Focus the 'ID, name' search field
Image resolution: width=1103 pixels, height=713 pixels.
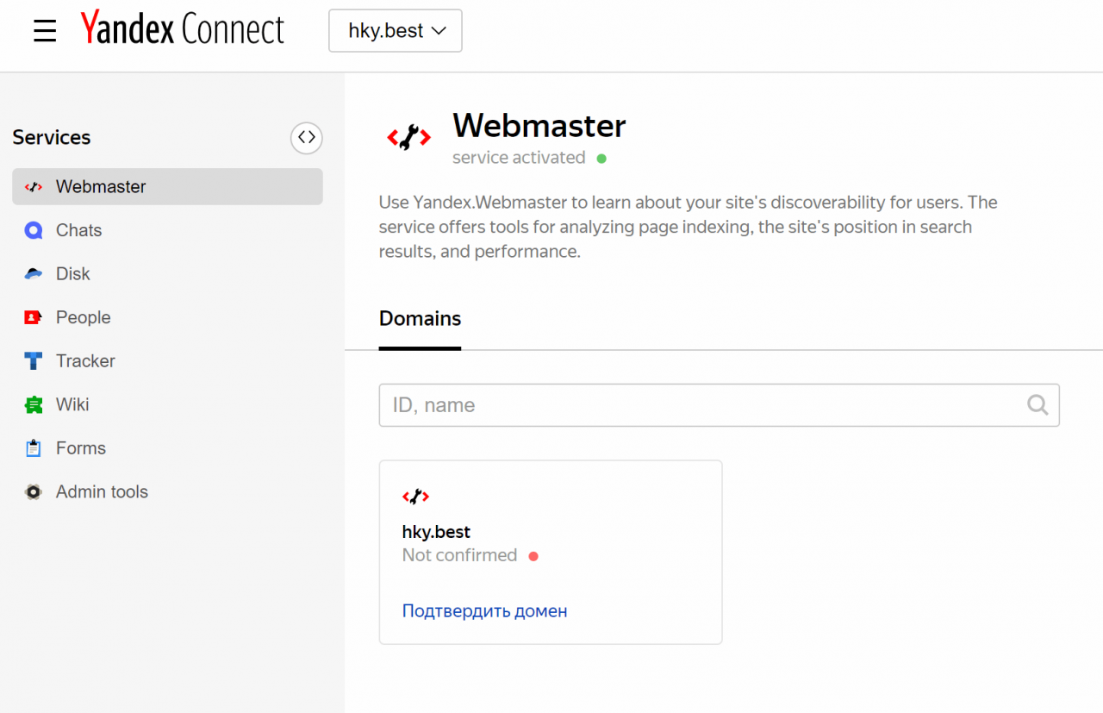coord(720,405)
